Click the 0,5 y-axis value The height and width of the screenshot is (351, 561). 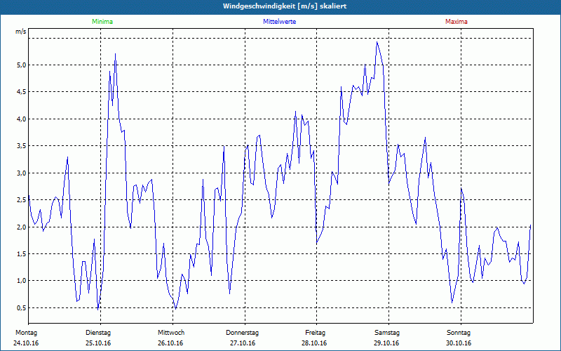tap(22, 308)
